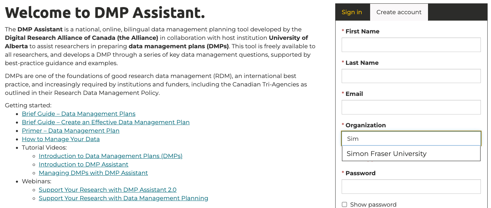Open Brief Guide – Data Management Plans link
This screenshot has width=491, height=208.
pos(79,114)
